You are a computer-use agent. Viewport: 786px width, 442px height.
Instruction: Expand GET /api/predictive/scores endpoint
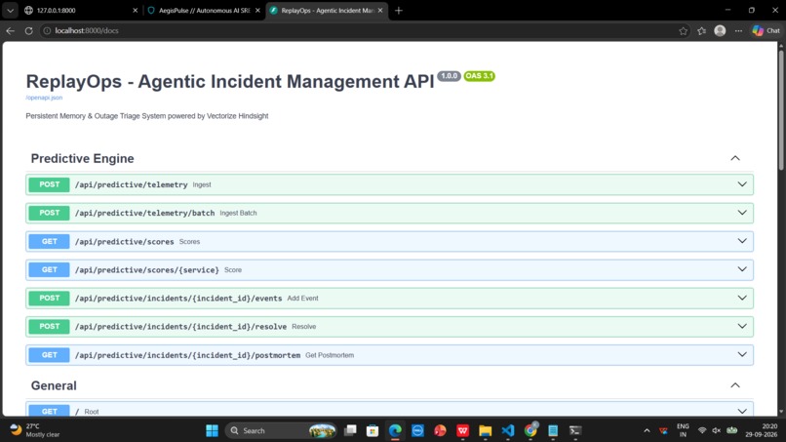tap(389, 241)
